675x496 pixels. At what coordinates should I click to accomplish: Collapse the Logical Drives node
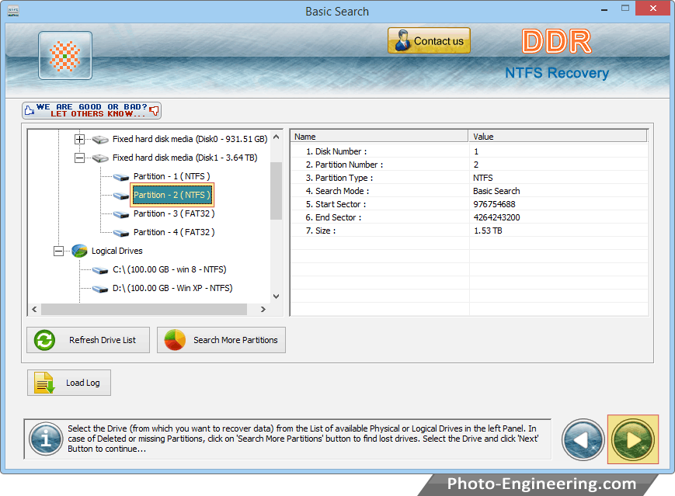pyautogui.click(x=58, y=251)
